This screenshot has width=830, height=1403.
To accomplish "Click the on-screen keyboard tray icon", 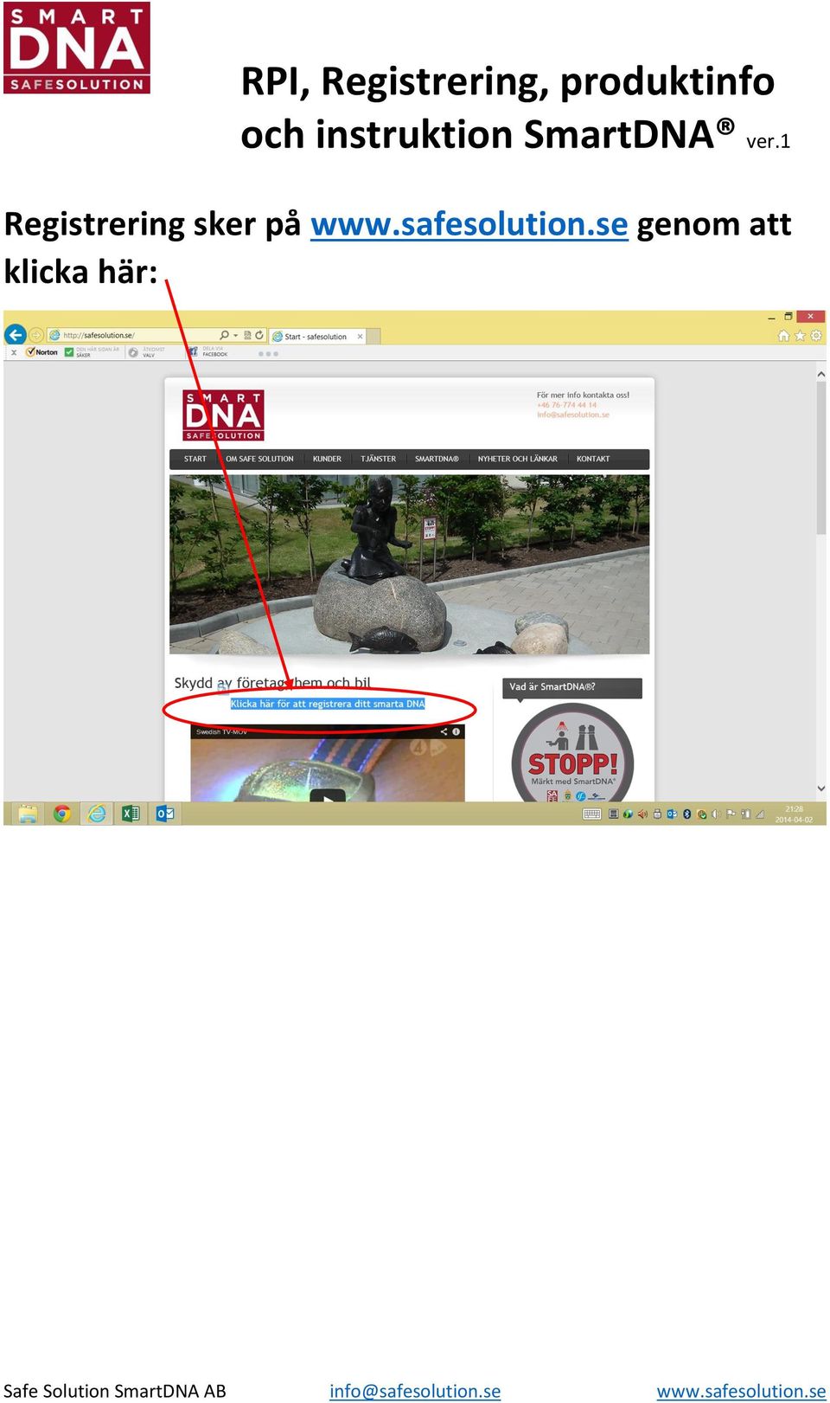I will click(592, 814).
